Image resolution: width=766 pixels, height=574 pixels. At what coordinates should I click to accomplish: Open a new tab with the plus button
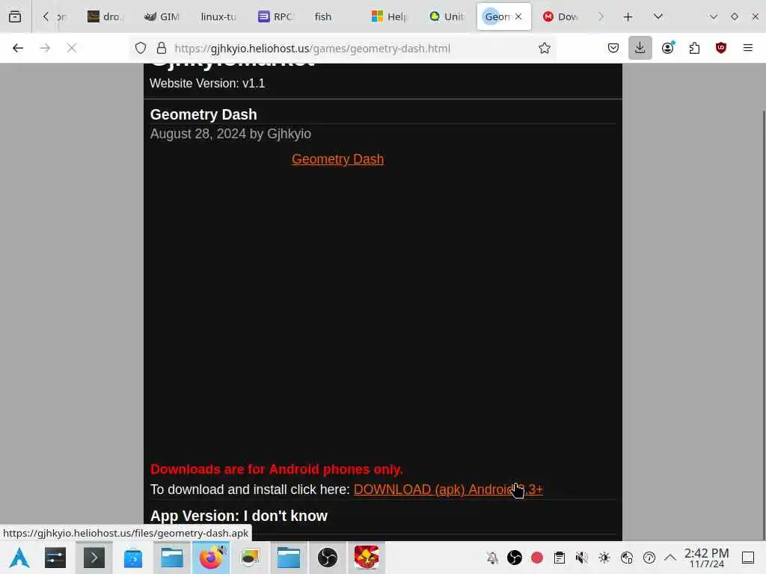(x=628, y=16)
